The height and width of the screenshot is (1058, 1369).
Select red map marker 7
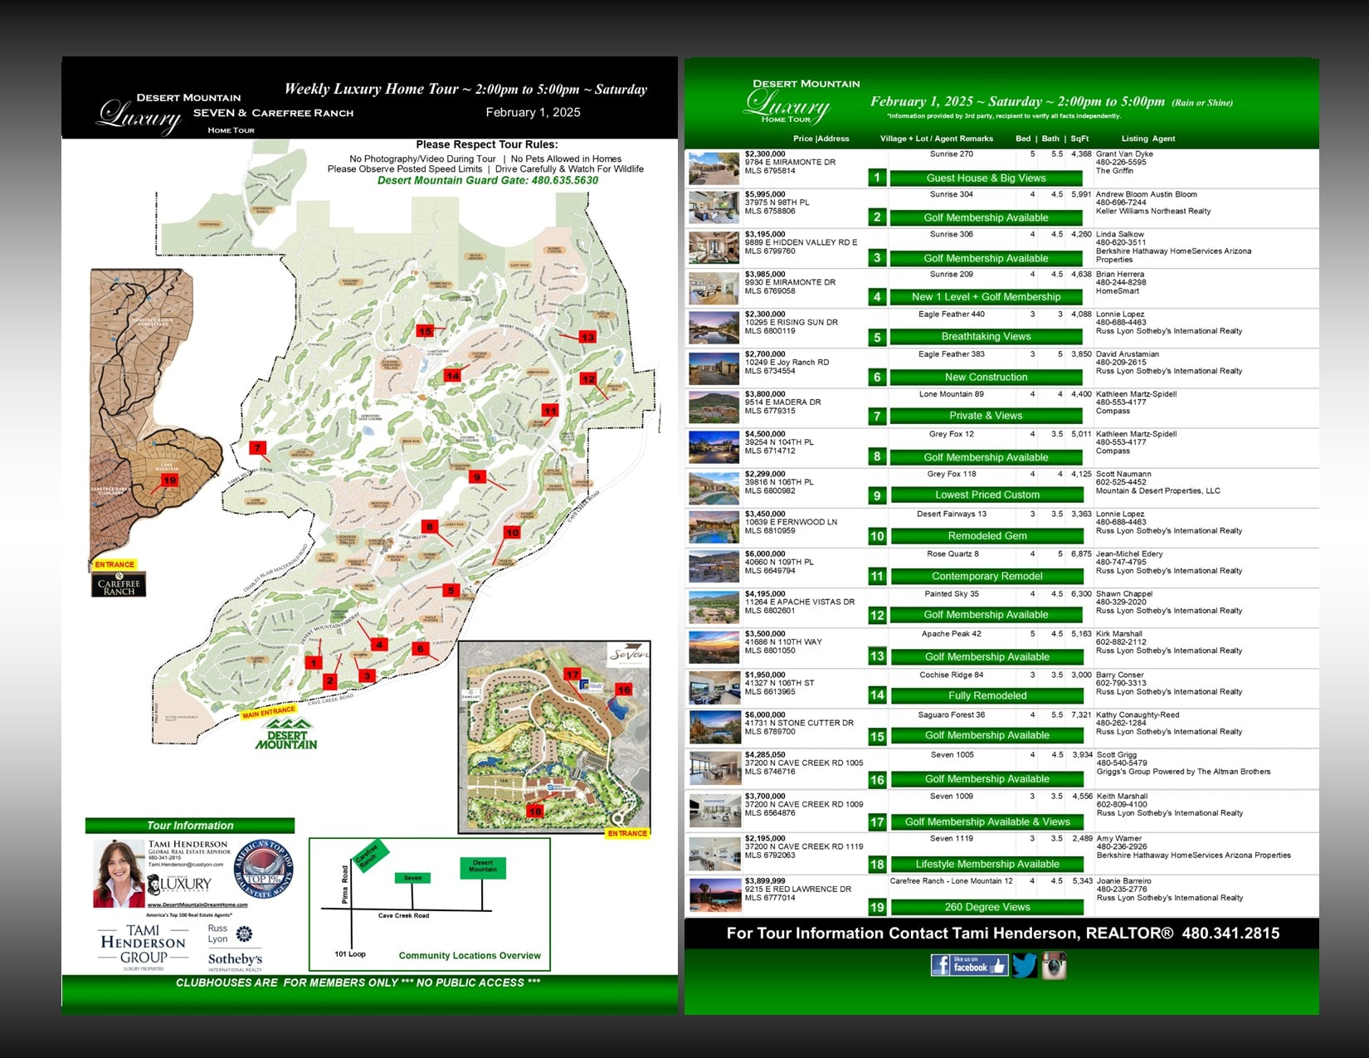(x=258, y=448)
